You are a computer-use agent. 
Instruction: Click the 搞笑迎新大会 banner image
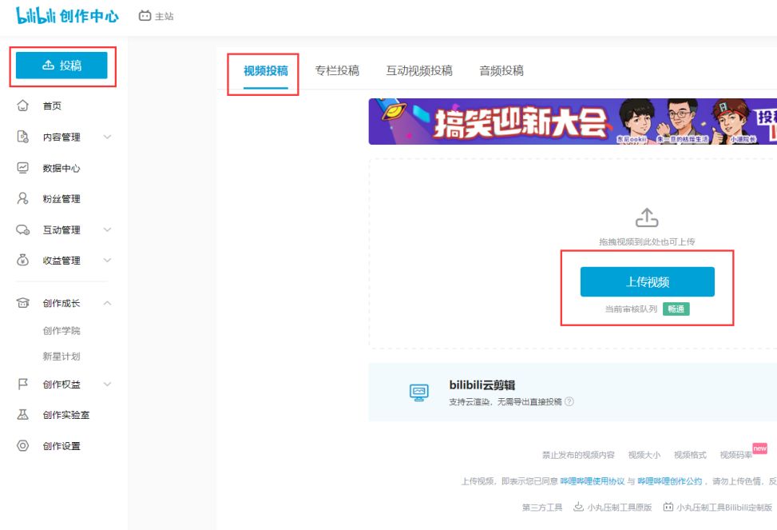[573, 122]
